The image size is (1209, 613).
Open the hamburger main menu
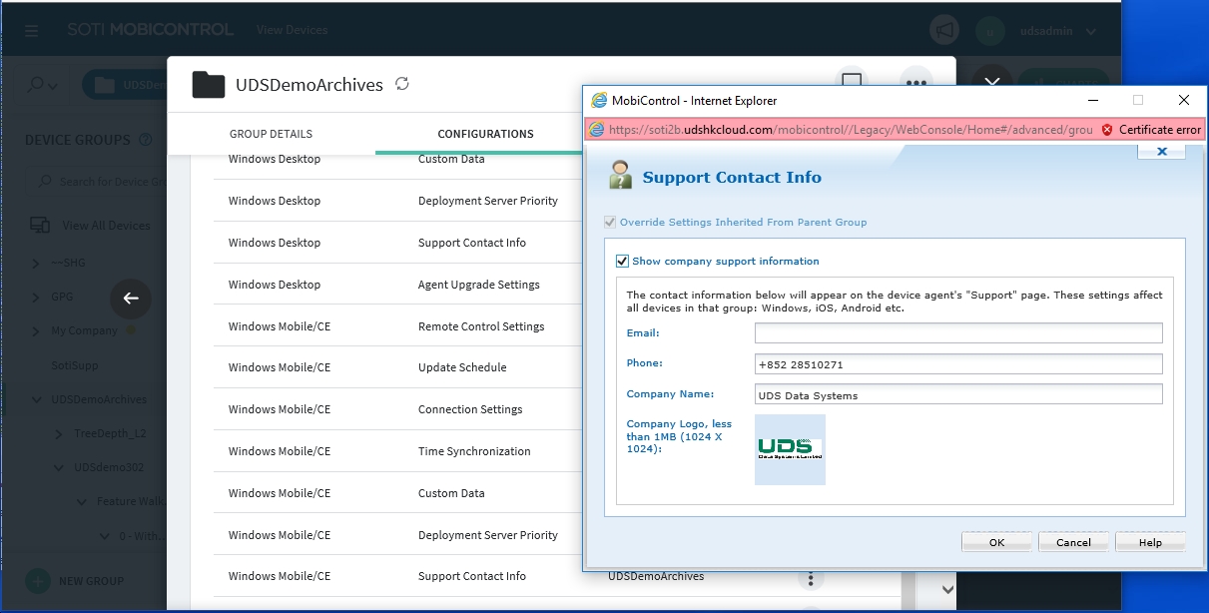click(32, 31)
